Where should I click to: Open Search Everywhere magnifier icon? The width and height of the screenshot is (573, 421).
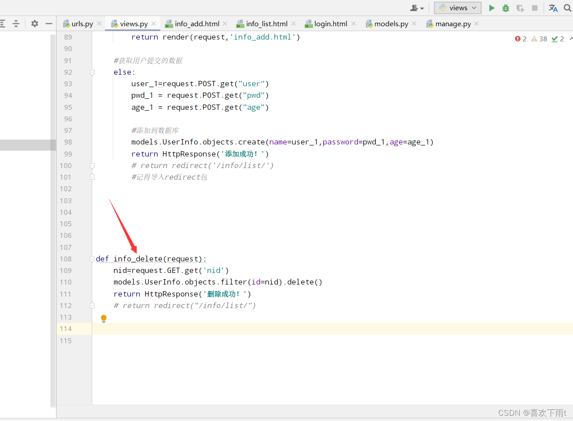567,8
